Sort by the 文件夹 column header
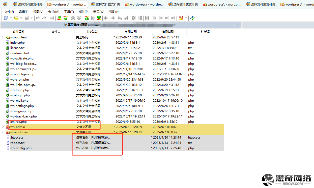The image size is (314, 188). coord(56,32)
